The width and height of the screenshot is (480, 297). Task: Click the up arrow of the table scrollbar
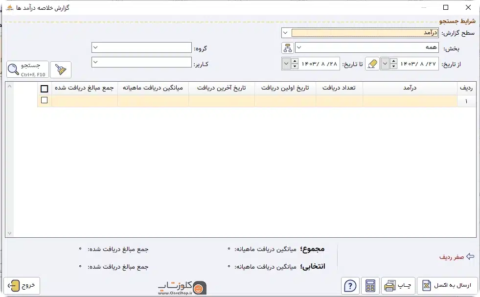9,86
